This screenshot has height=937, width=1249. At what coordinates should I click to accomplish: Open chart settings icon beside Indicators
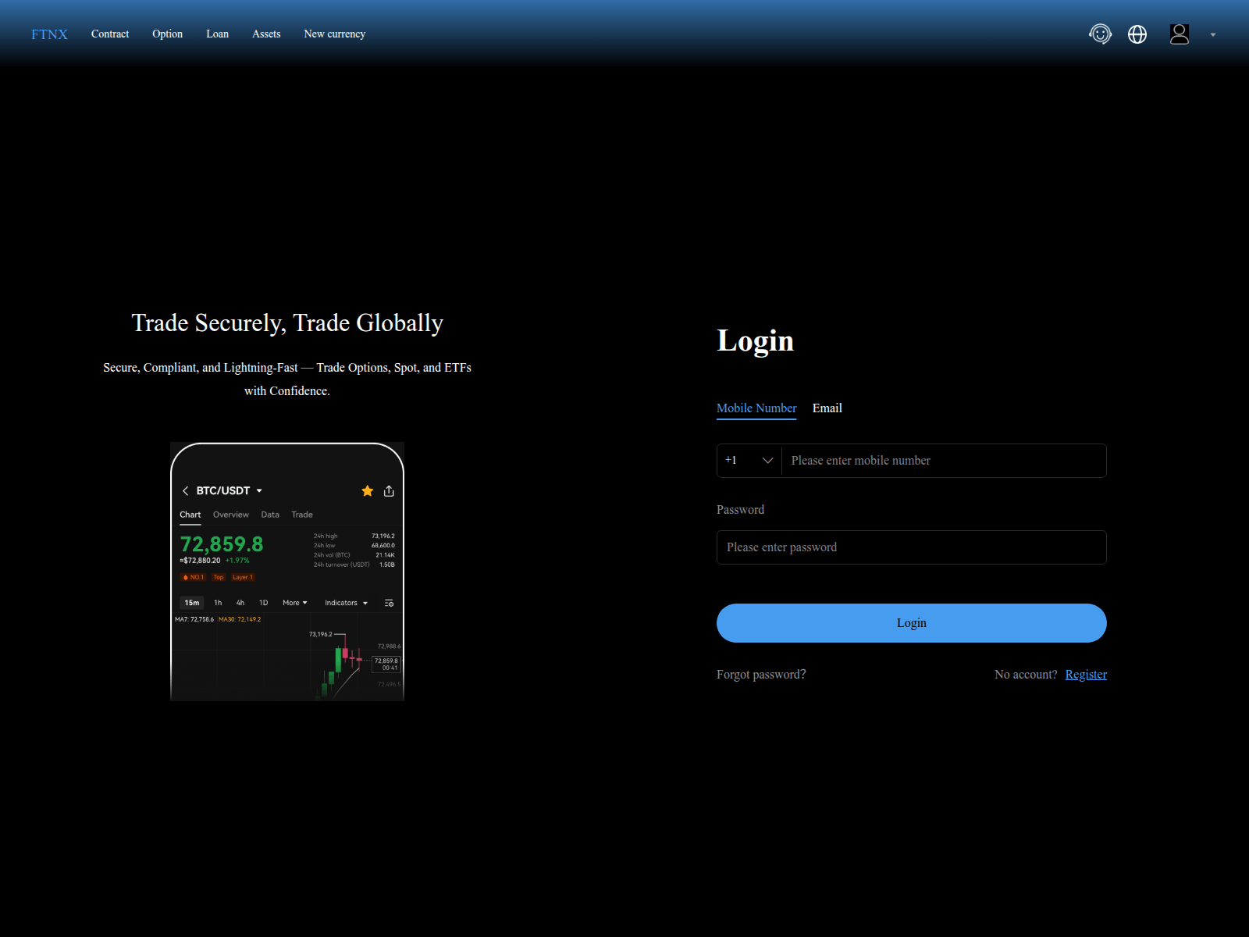(x=388, y=602)
